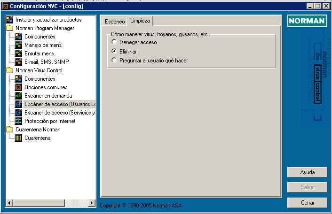Click the Escáner de acceso (Usuarios) icon
The width and height of the screenshot is (332, 214).
pyautogui.click(x=18, y=104)
